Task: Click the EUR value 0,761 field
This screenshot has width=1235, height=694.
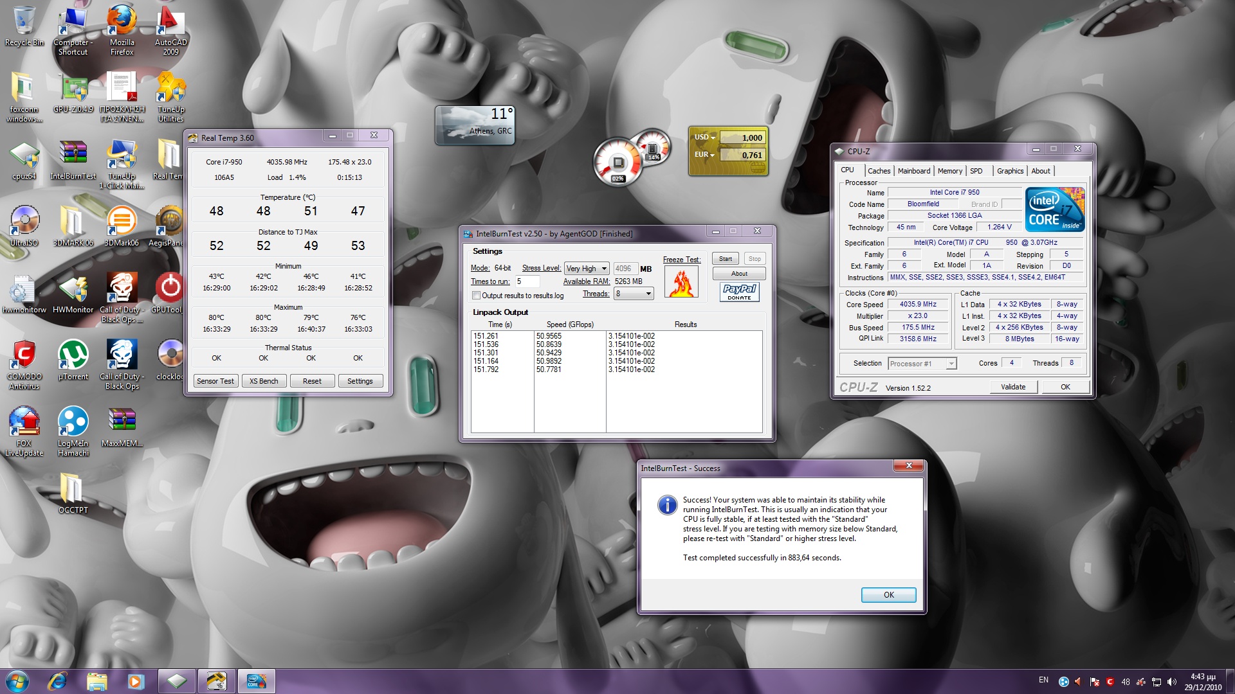Action: pos(742,155)
